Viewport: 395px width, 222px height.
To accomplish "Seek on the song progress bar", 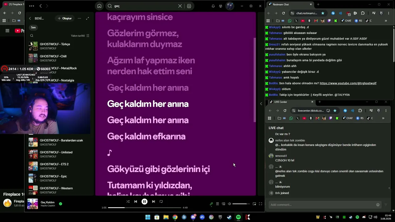I will click(x=144, y=208).
